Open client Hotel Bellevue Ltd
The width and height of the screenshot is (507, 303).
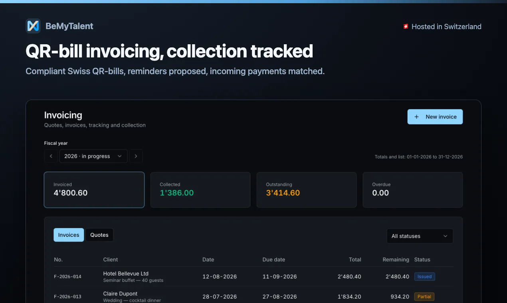pos(126,273)
